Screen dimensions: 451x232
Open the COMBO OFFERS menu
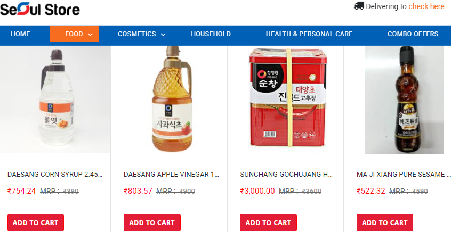(413, 34)
